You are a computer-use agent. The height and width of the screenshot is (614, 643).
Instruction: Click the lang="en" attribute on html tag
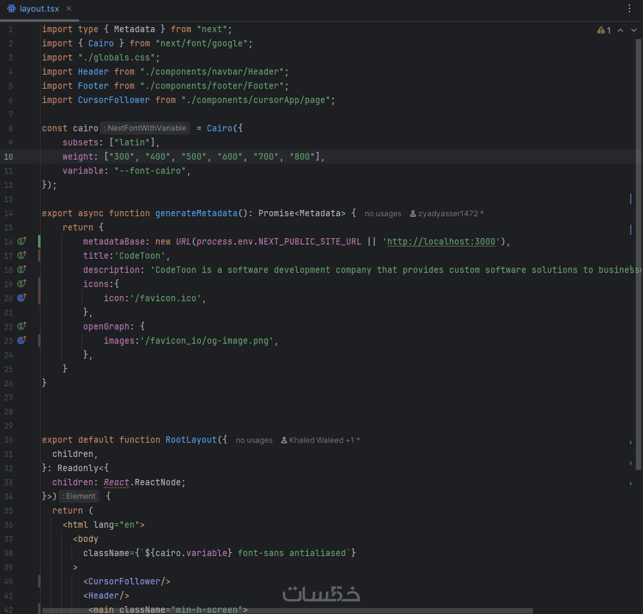click(117, 525)
